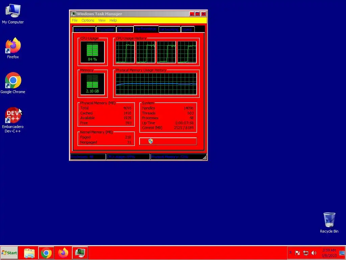Screen dimensions: 346x260
Task: Open Firefox from the taskbar
Action: pyautogui.click(x=63, y=253)
